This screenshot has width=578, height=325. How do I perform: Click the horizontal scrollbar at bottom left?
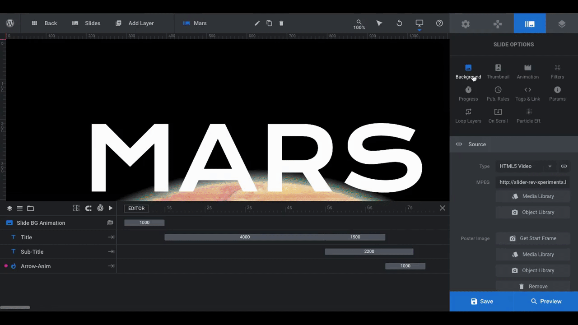point(15,307)
